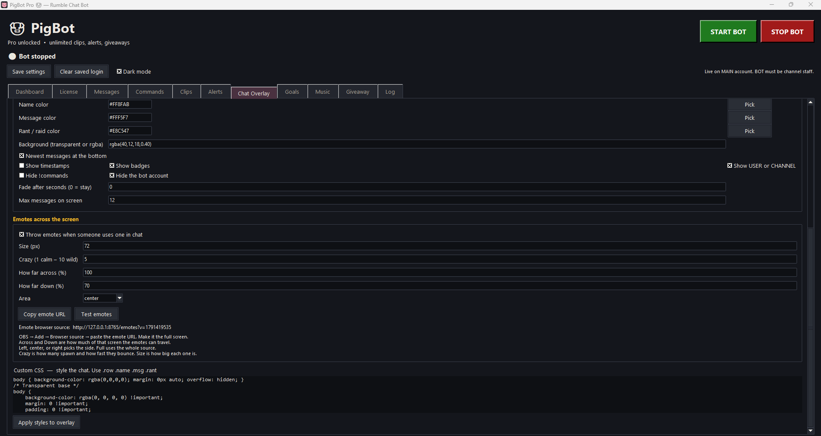The width and height of the screenshot is (821, 436).
Task: Click Clear saved login button
Action: pyautogui.click(x=81, y=71)
